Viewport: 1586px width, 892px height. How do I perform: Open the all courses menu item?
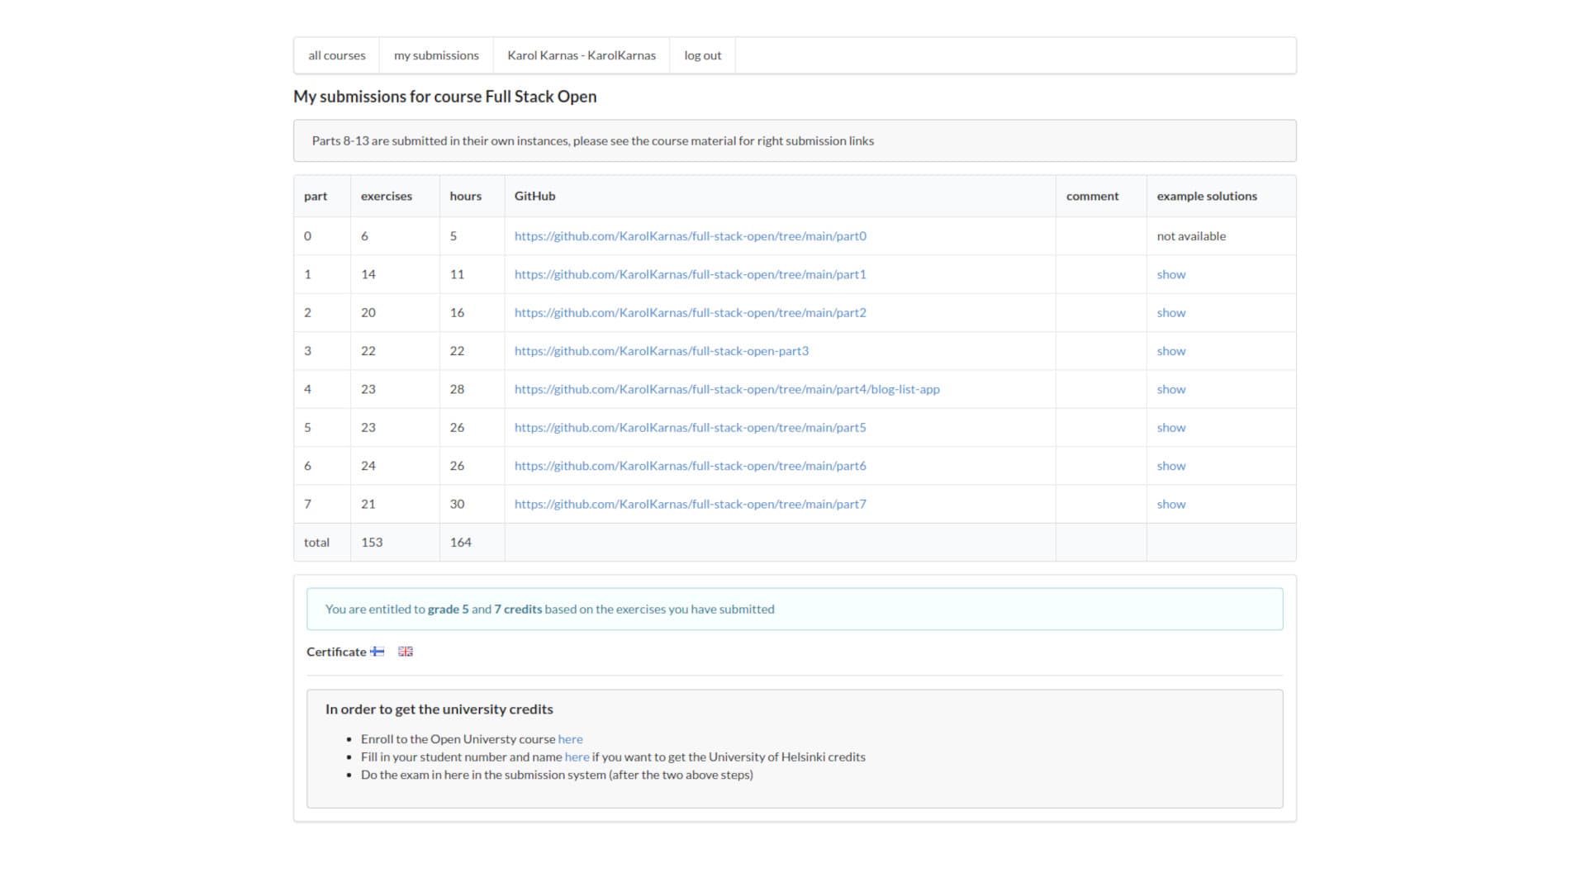pyautogui.click(x=336, y=55)
